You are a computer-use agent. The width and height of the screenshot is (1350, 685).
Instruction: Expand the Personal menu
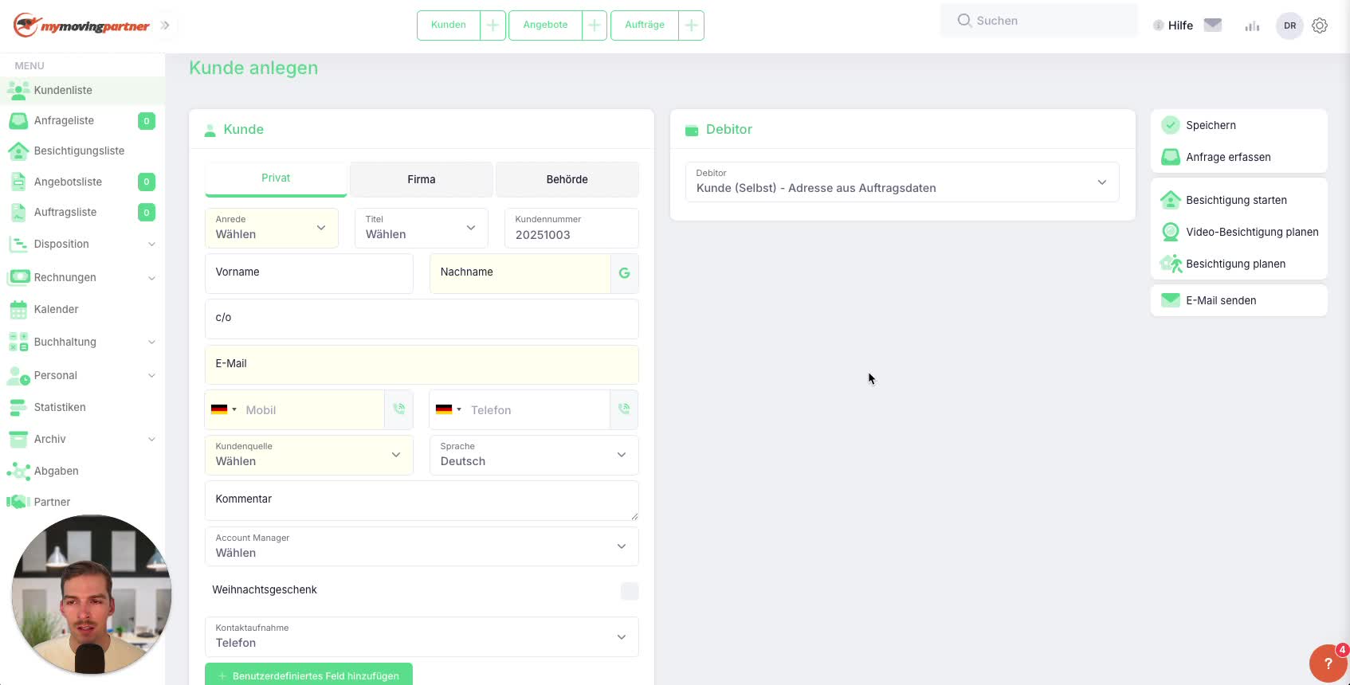click(82, 375)
